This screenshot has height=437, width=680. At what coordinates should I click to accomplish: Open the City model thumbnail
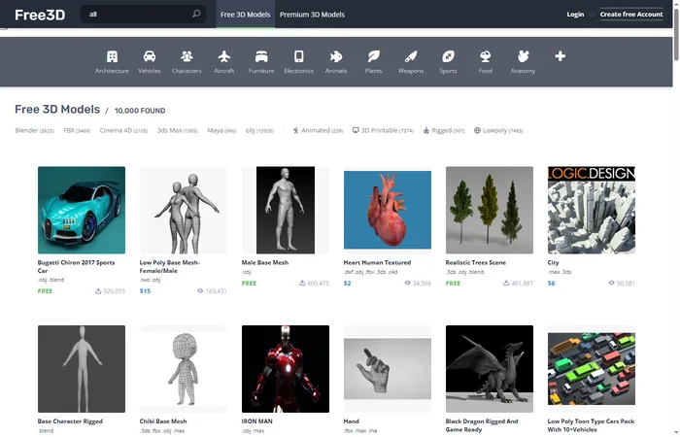[x=592, y=211]
